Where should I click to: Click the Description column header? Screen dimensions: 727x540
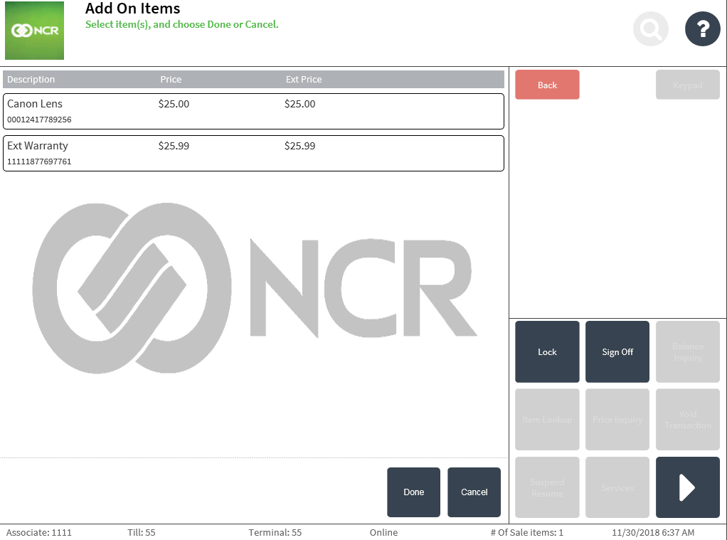[x=31, y=80]
